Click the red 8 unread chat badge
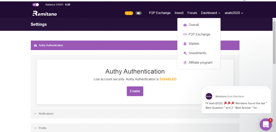Image resolution: width=276 pixels, height=132 pixels. 270,120
